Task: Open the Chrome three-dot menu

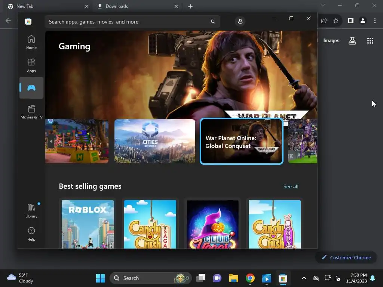Action: pyautogui.click(x=375, y=21)
